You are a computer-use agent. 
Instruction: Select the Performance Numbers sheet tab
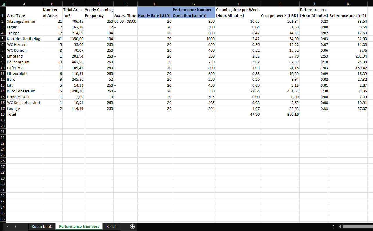(x=79, y=226)
